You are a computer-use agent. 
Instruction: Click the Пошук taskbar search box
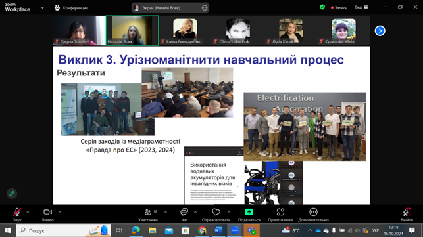[x=63, y=230]
